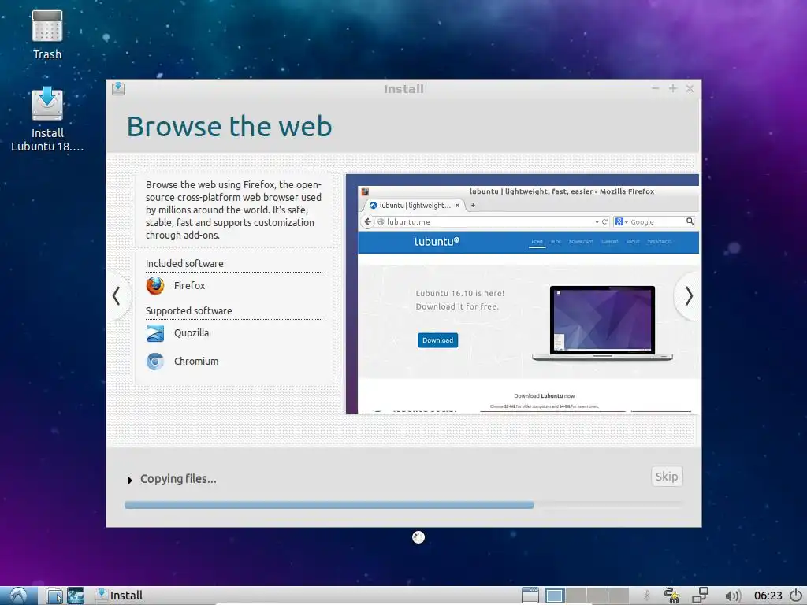Viewport: 807px width, 605px height.
Task: Launch the file manager from the taskbar
Action: pyautogui.click(x=54, y=596)
